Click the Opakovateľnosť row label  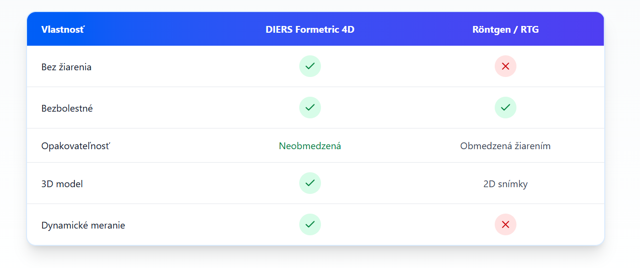point(76,146)
